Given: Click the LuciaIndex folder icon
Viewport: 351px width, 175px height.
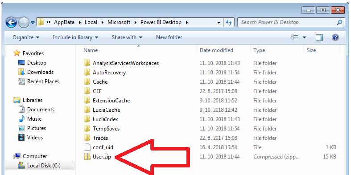Looking at the screenshot, I should (x=87, y=119).
